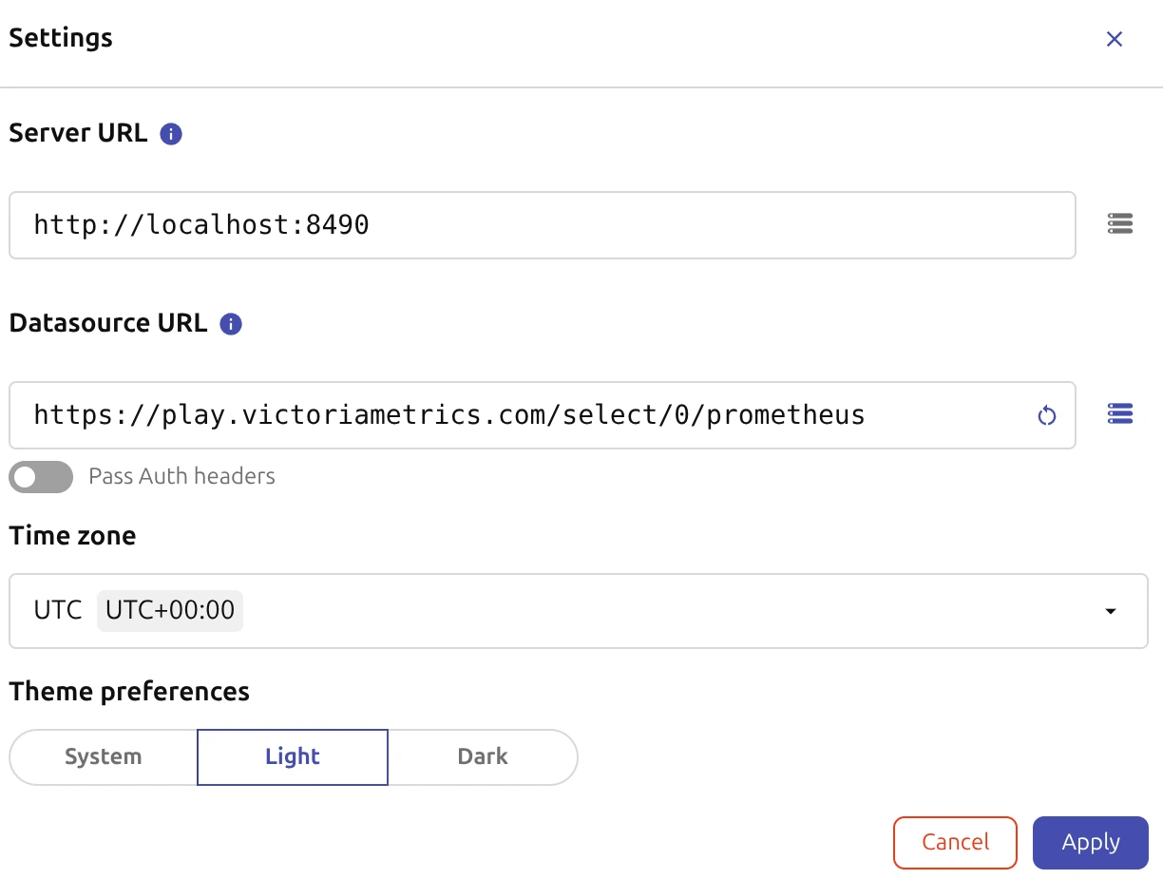The image size is (1163, 879).
Task: Open the Time zone dropdown showing UTC
Action: (x=570, y=611)
